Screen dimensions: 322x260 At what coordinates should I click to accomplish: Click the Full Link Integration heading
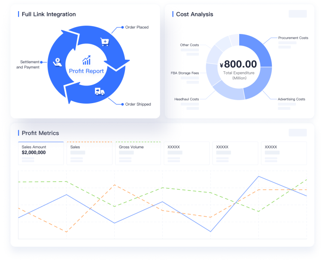(49, 14)
